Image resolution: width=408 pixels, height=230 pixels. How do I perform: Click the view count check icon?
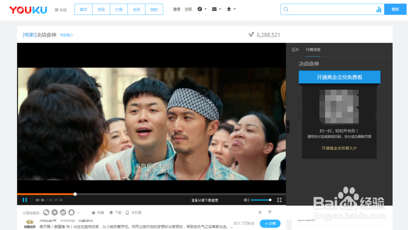(251, 35)
